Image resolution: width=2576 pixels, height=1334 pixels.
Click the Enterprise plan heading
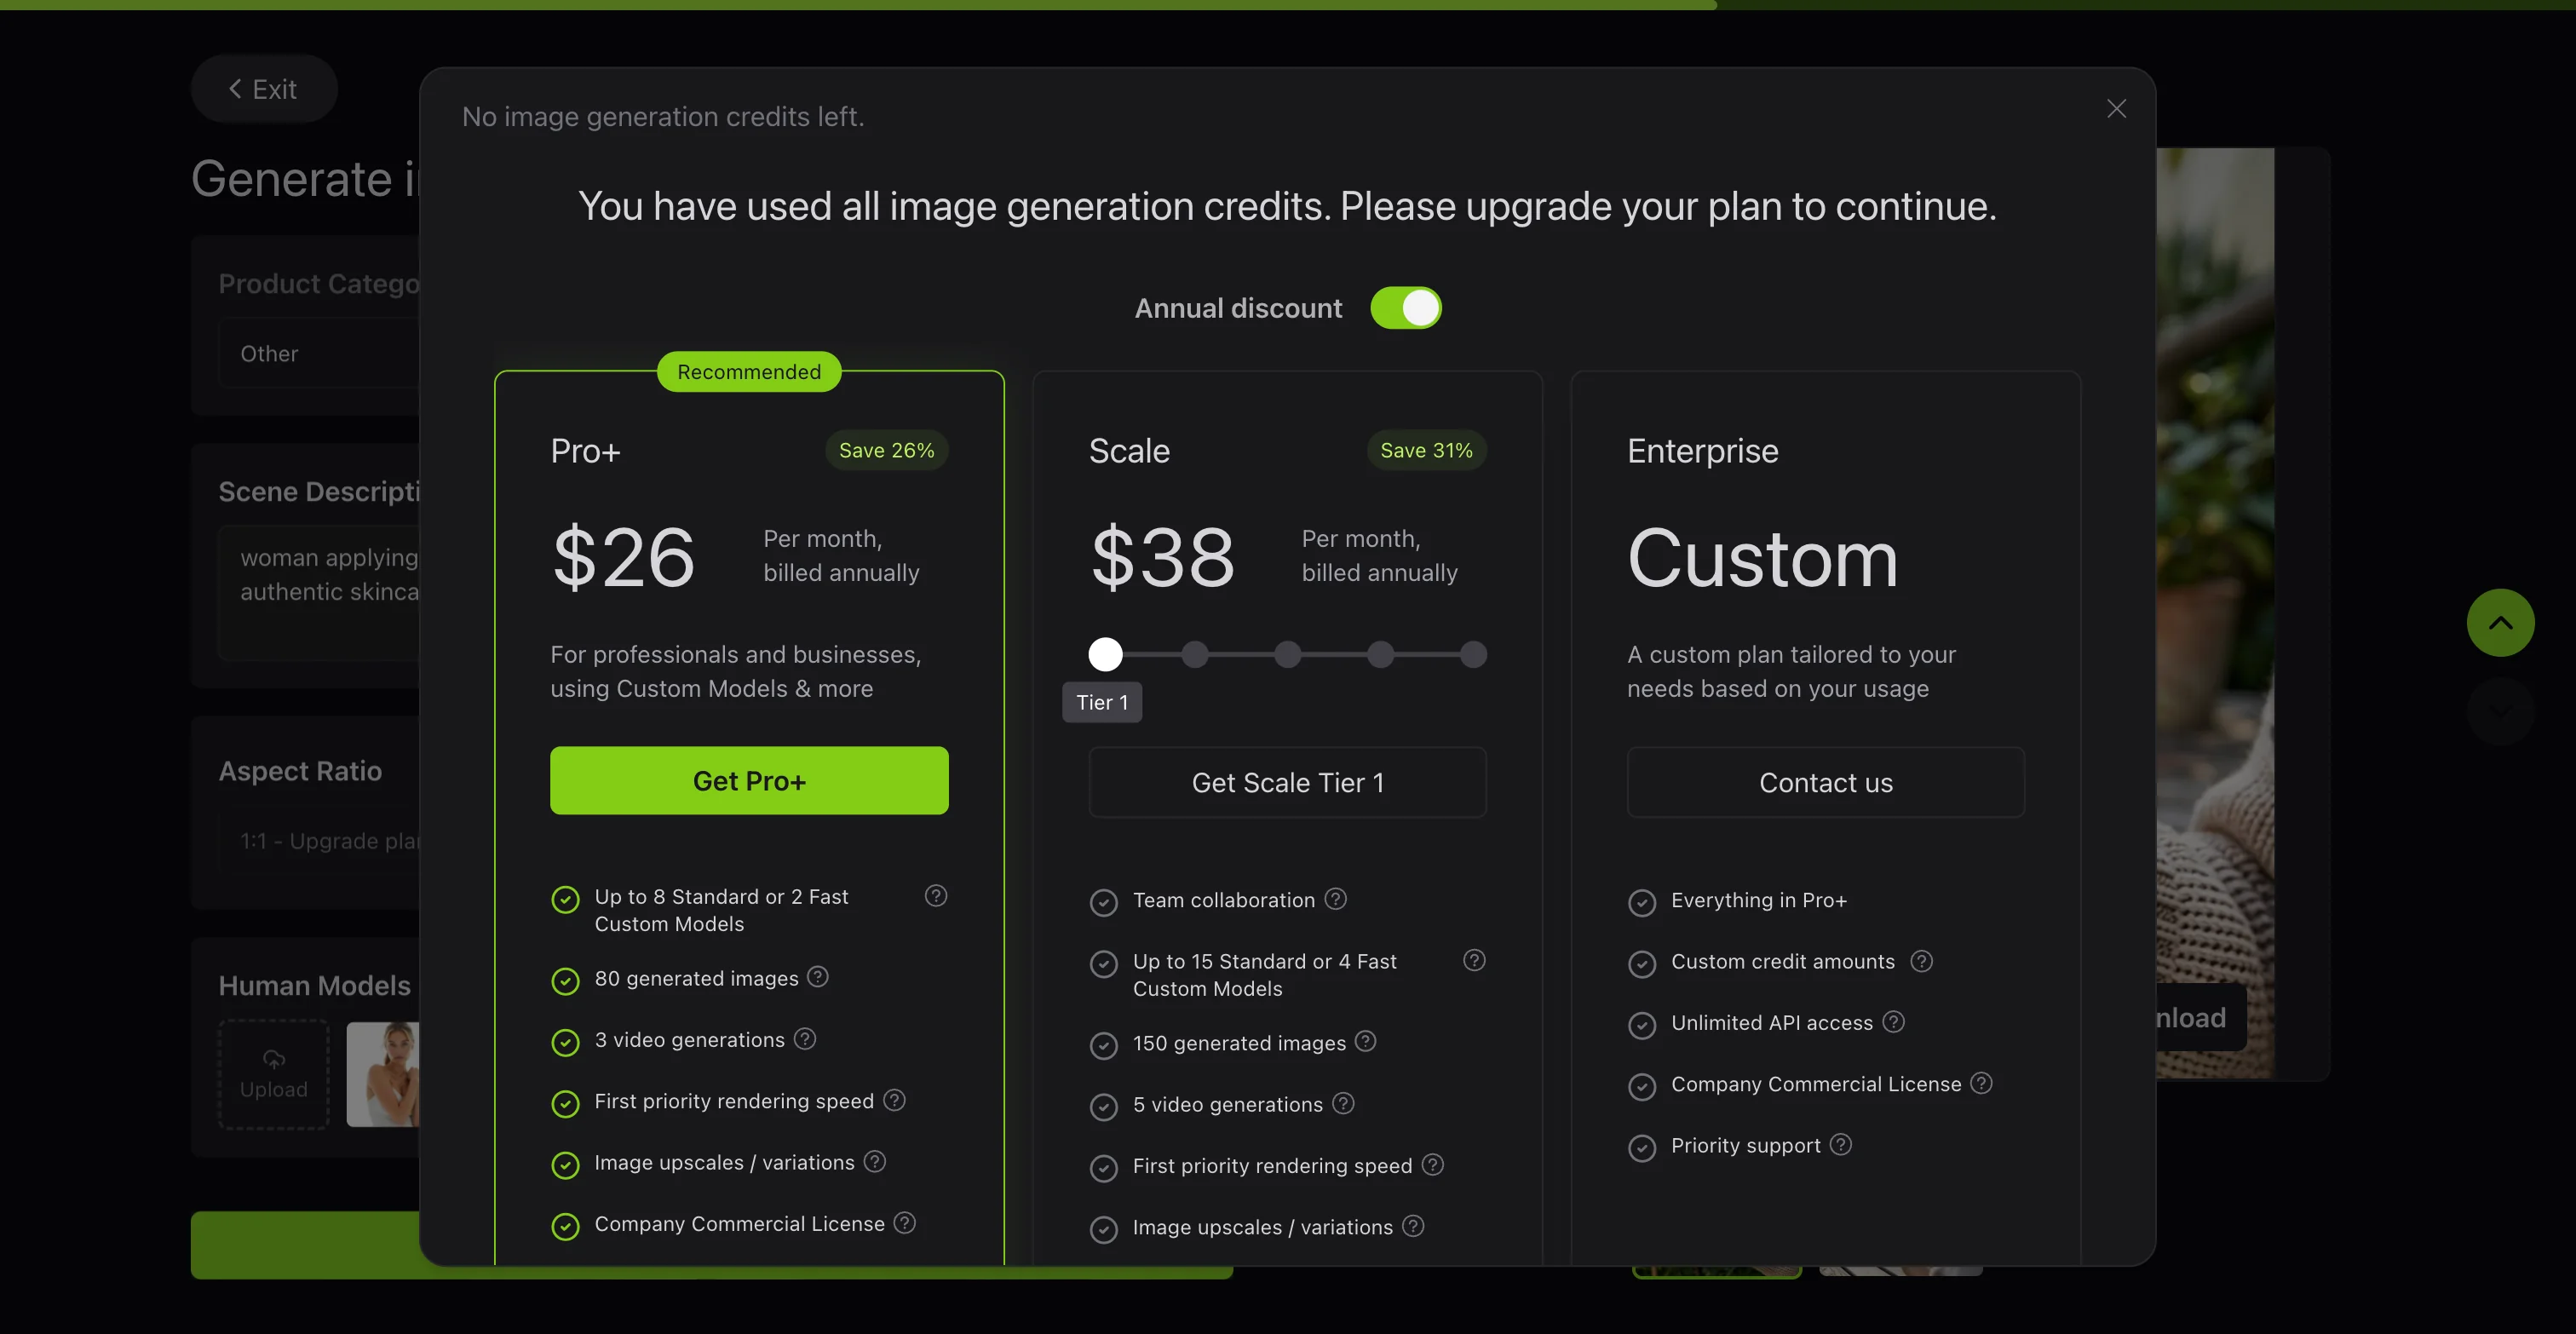pyautogui.click(x=1702, y=451)
